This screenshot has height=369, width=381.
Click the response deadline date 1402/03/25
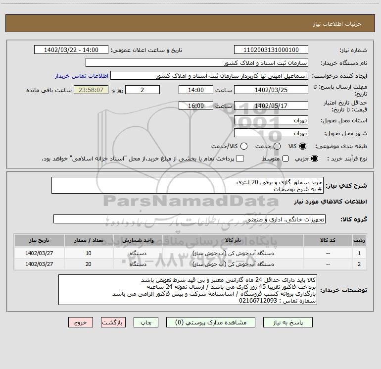click(x=271, y=90)
